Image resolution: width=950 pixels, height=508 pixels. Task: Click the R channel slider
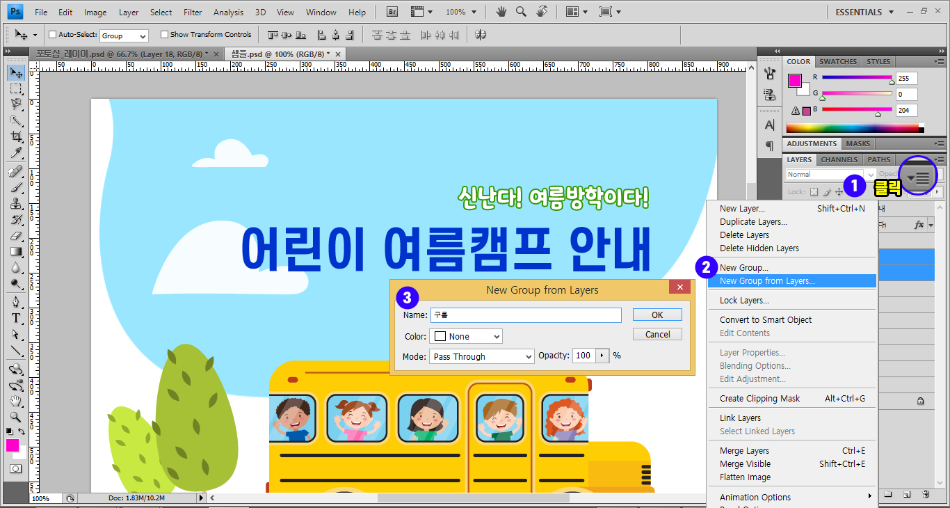(x=857, y=79)
